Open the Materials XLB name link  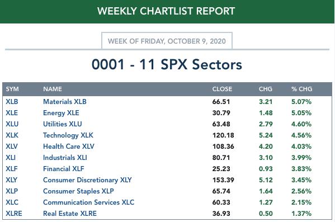click(x=65, y=102)
